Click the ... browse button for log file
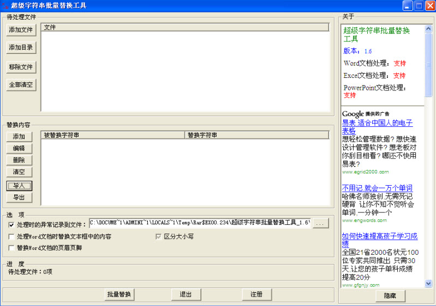 [x=320, y=223]
